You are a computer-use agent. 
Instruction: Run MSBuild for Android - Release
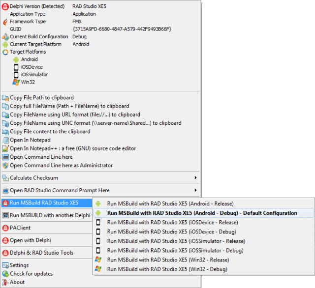pyautogui.click(x=203, y=204)
